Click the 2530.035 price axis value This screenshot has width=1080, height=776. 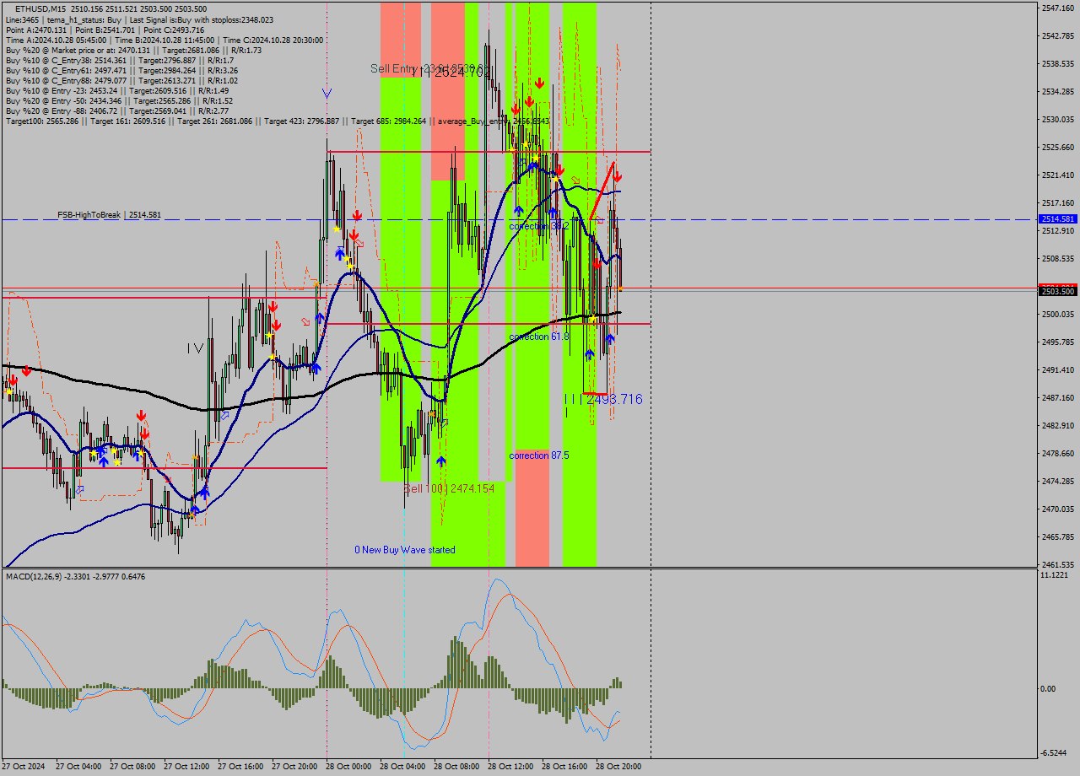(1057, 119)
